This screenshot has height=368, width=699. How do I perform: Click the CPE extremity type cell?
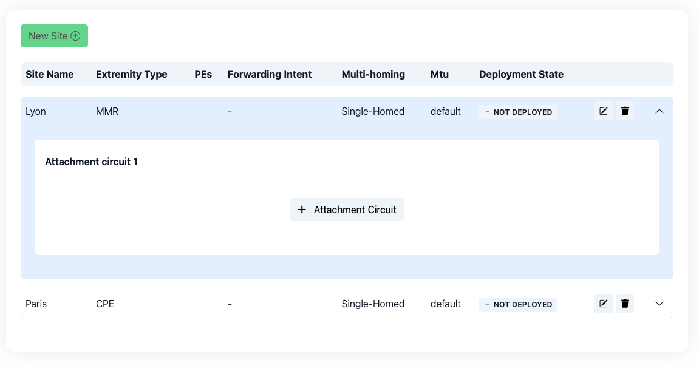[105, 304]
